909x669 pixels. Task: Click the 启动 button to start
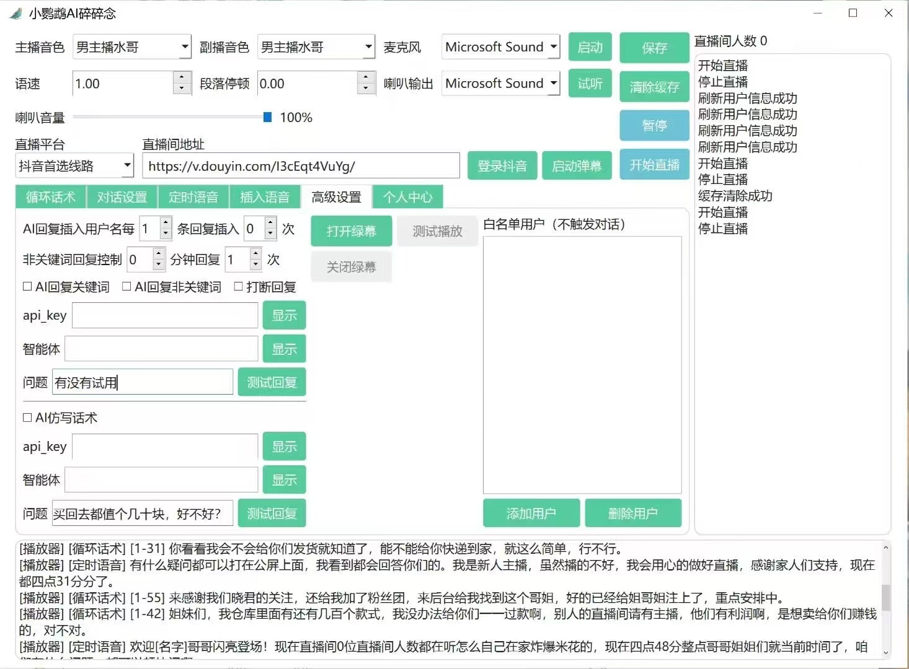pos(590,46)
